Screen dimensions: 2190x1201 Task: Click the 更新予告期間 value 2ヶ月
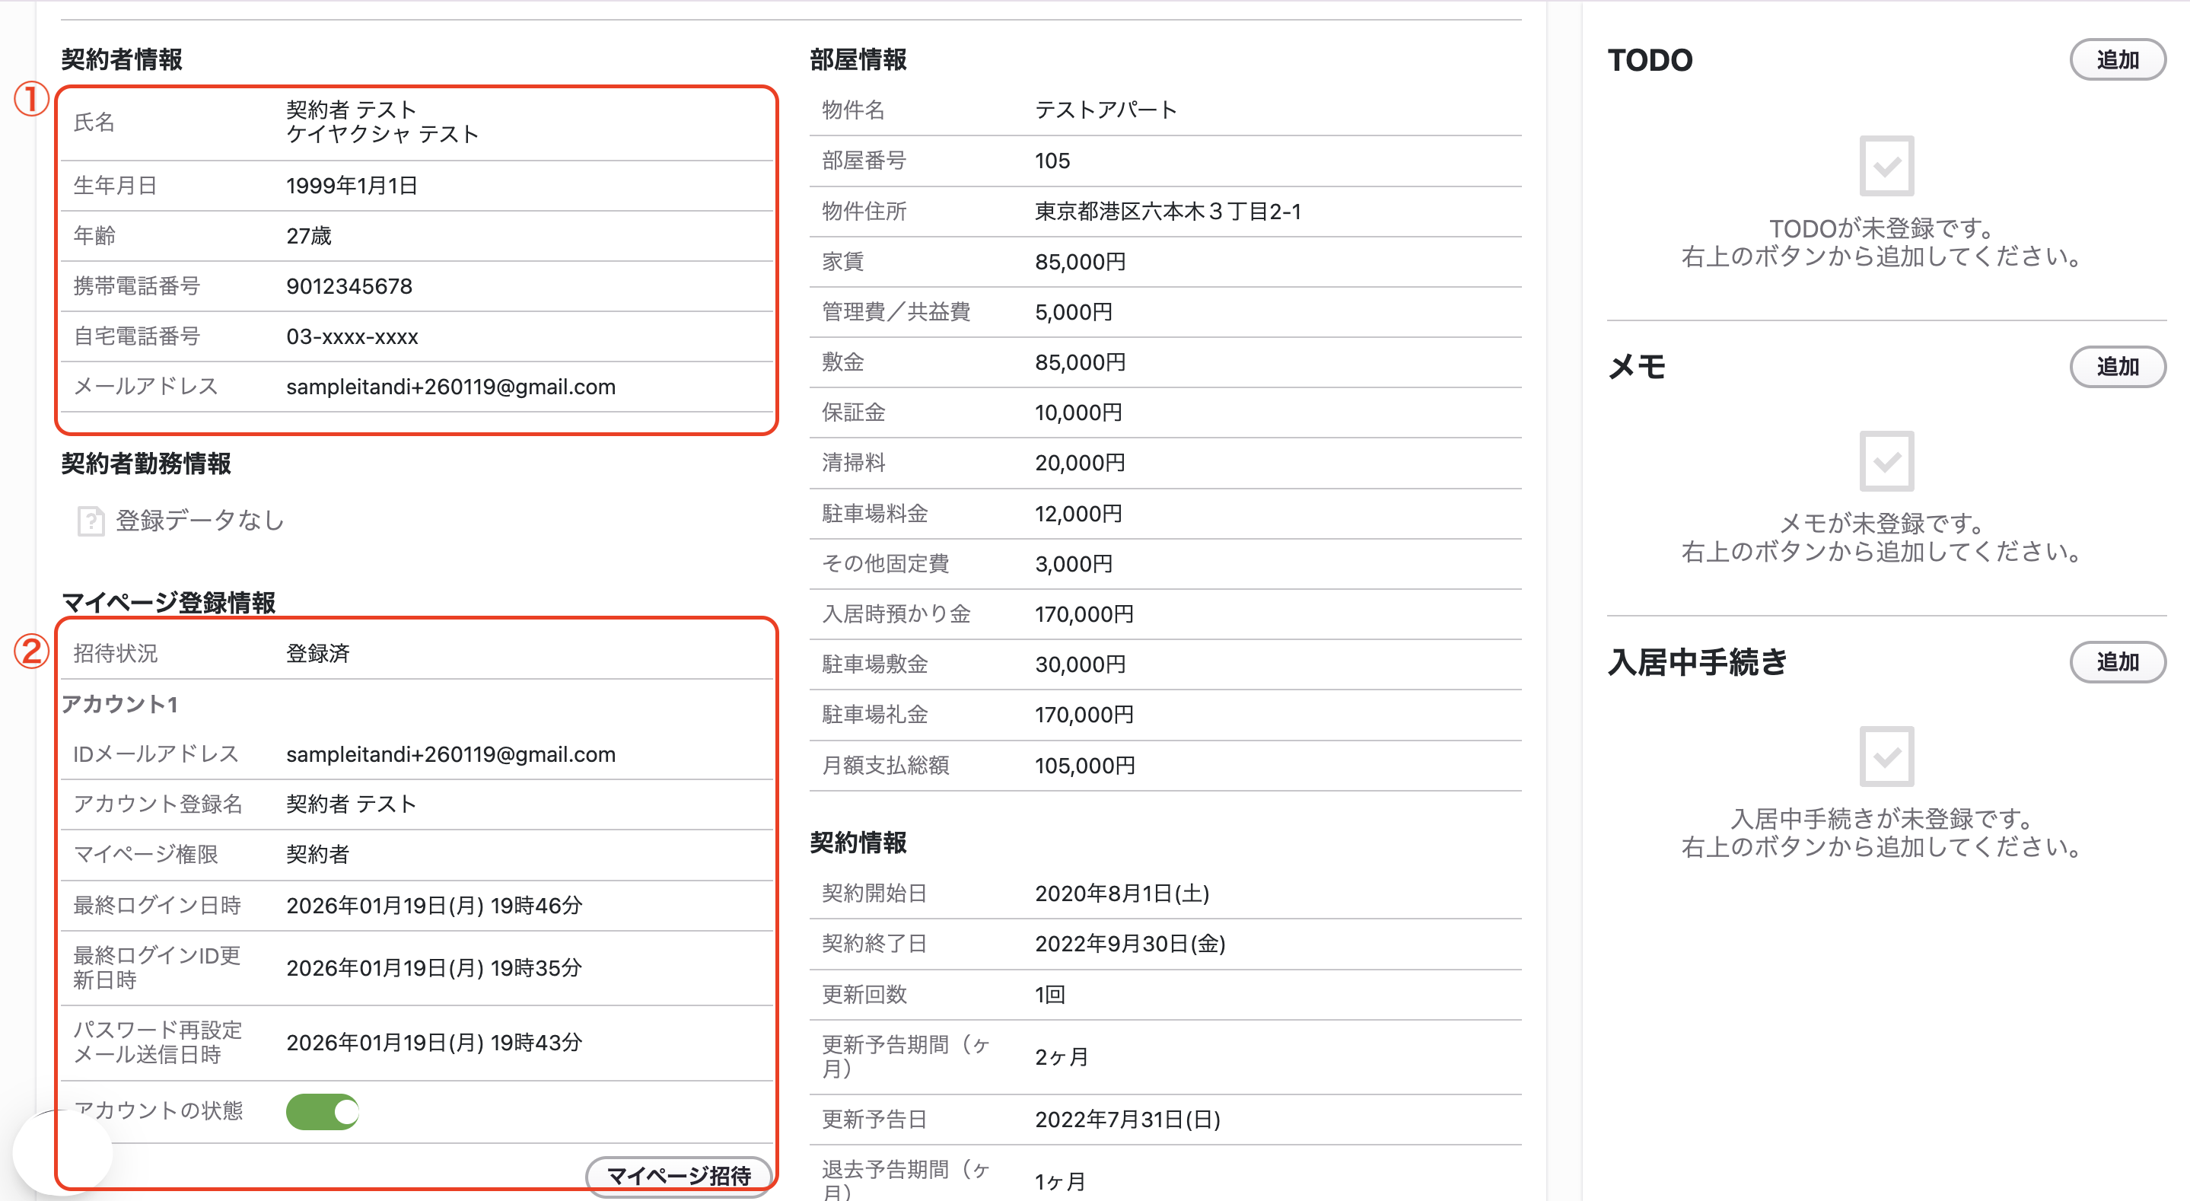[x=1062, y=1056]
